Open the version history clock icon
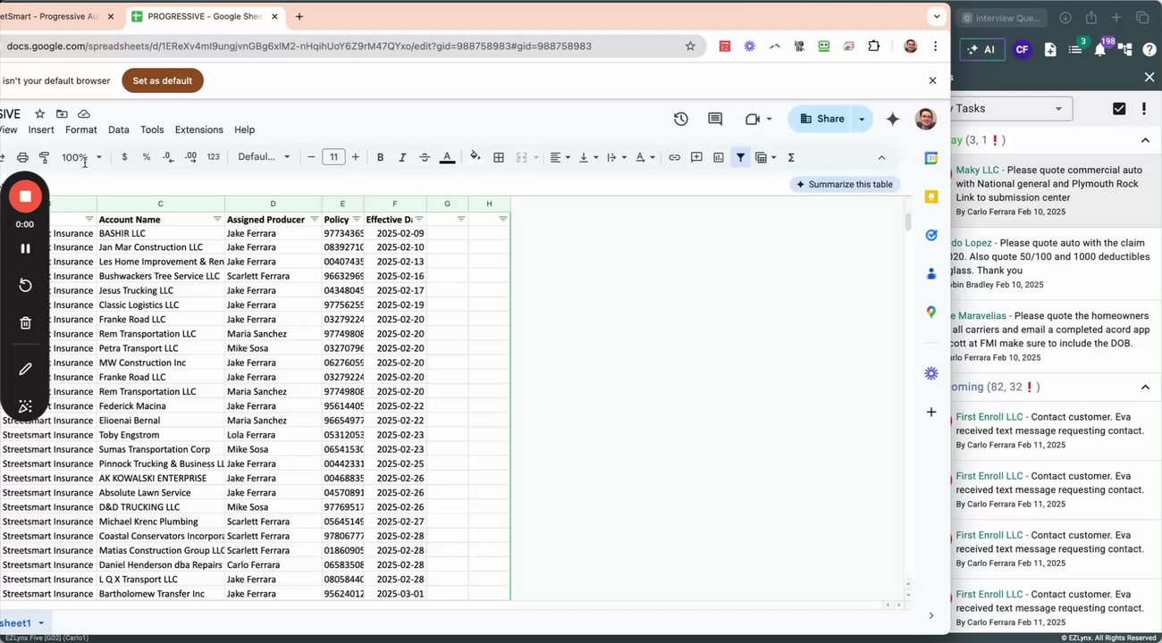This screenshot has width=1162, height=643. tap(681, 119)
